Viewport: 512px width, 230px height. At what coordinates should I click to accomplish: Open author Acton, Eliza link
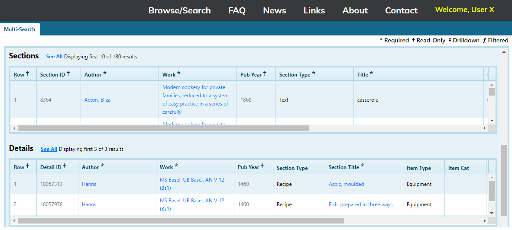[97, 100]
